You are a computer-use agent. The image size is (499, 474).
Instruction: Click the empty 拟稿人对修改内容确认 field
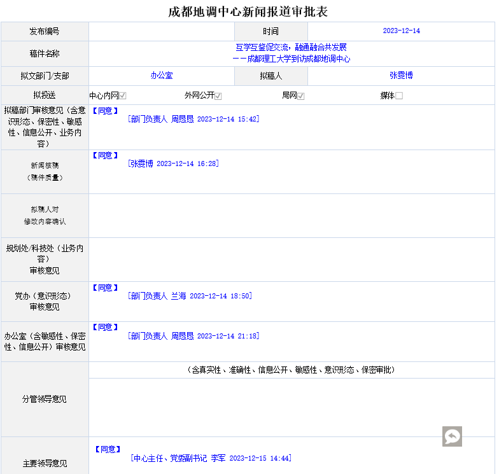click(291, 216)
